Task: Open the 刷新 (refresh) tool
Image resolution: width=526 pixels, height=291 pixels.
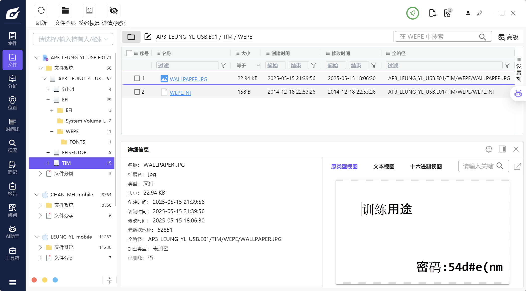Action: 41,11
